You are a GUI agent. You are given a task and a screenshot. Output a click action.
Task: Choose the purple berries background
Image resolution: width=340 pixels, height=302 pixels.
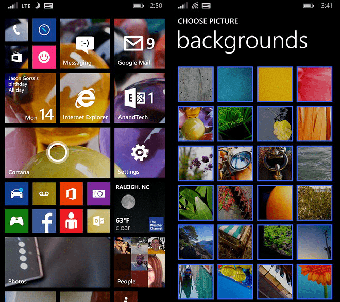[196, 163]
